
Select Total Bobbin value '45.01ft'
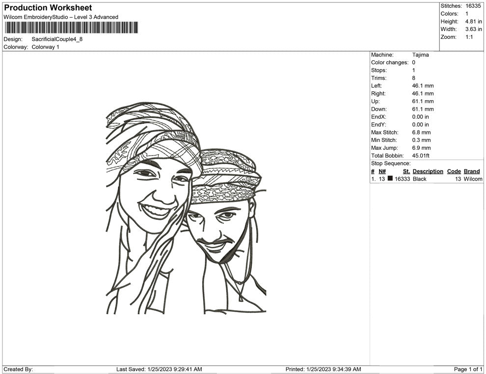pyautogui.click(x=421, y=156)
